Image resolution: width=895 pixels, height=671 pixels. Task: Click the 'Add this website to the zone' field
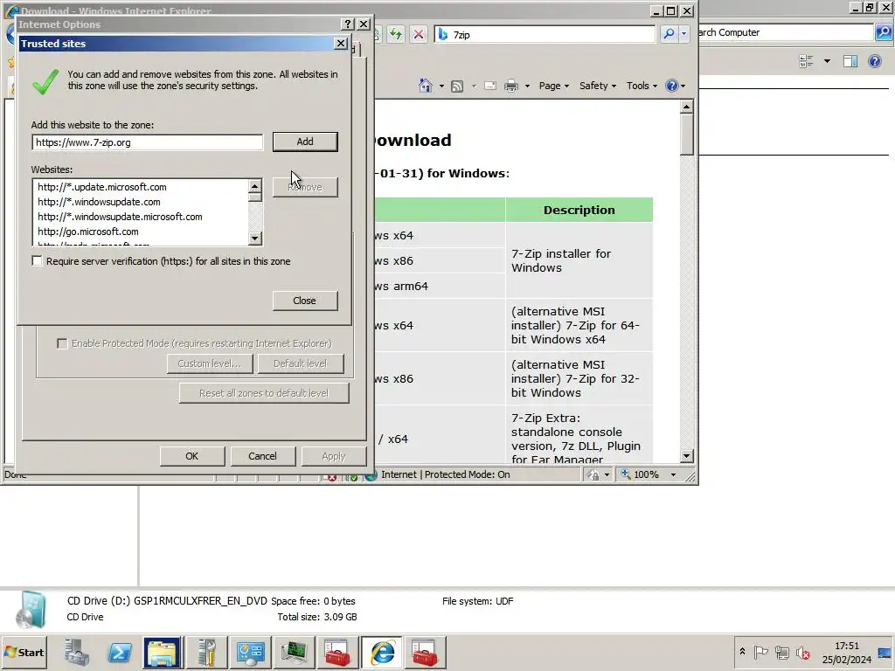click(x=147, y=142)
